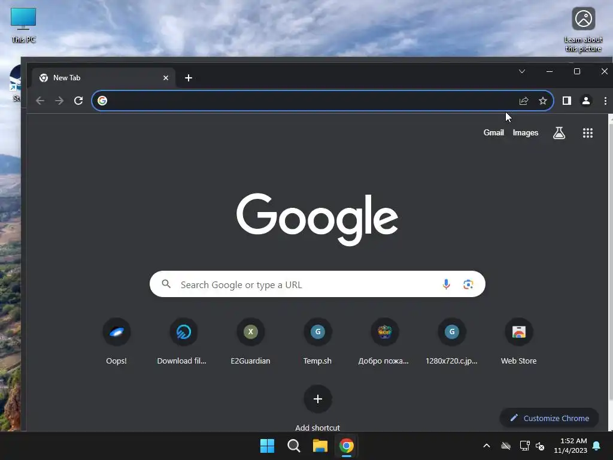Close the New Tab tab
The height and width of the screenshot is (460, 613).
tap(166, 78)
